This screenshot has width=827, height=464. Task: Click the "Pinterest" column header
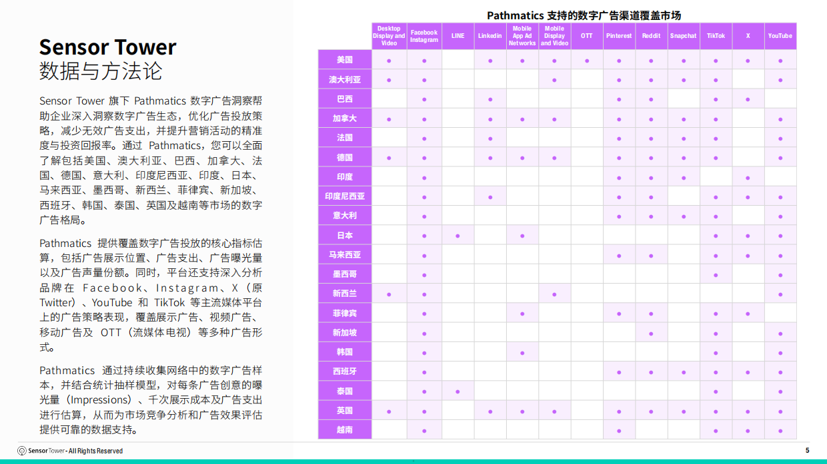tap(619, 36)
